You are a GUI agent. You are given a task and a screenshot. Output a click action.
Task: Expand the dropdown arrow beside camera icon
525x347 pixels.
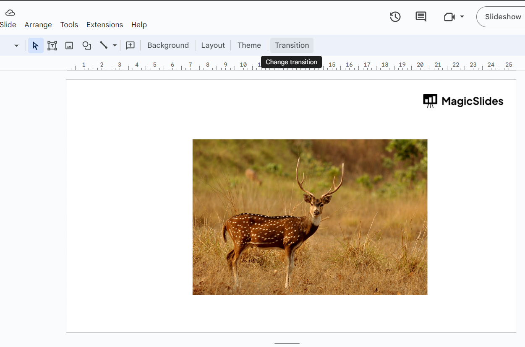[x=462, y=17]
